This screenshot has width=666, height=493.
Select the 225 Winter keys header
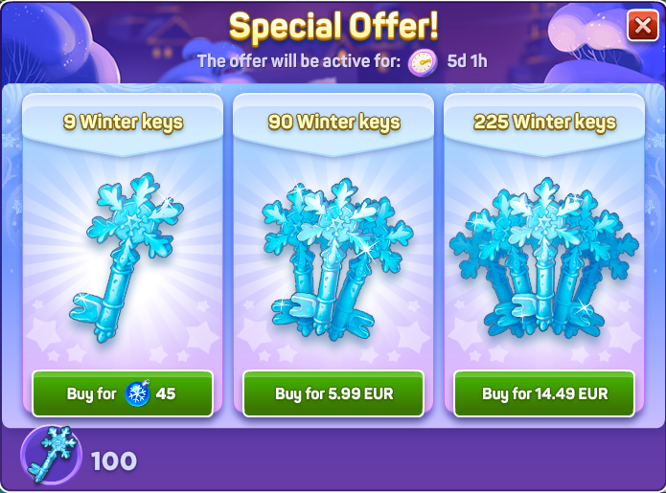click(544, 123)
